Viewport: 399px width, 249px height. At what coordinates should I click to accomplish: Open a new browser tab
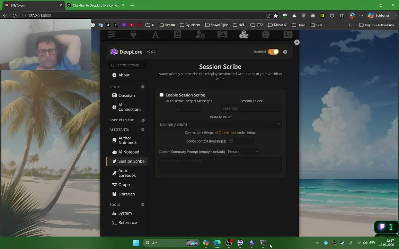[x=132, y=5]
